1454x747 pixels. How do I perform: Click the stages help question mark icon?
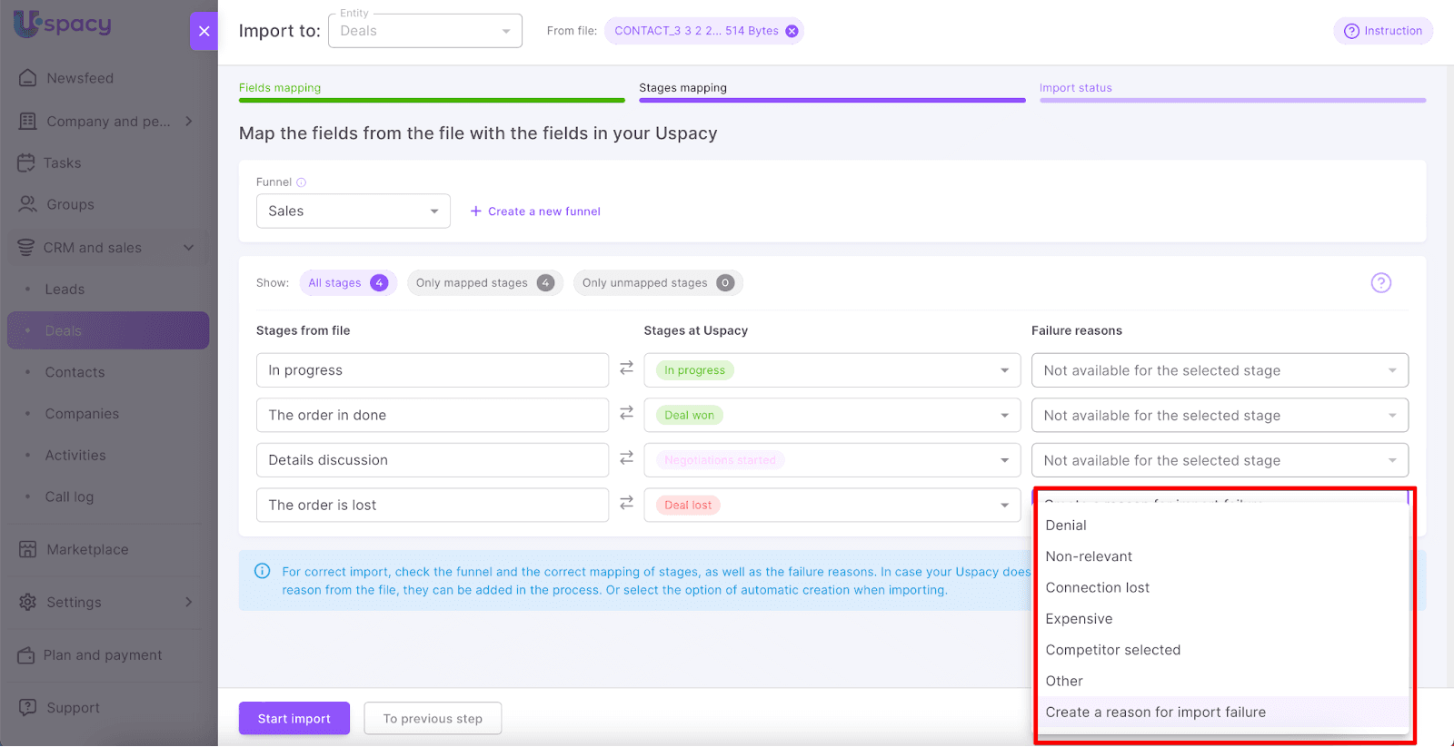tap(1380, 283)
